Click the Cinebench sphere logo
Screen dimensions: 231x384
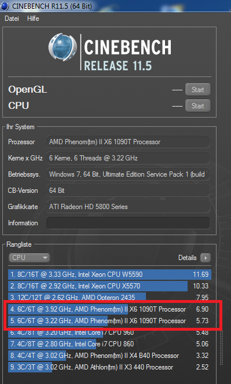click(x=63, y=47)
